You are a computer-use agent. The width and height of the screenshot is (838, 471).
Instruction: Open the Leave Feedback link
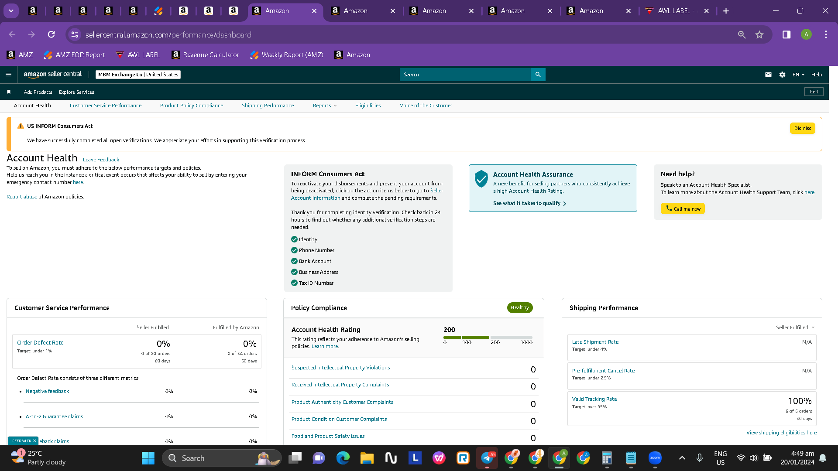coord(101,160)
